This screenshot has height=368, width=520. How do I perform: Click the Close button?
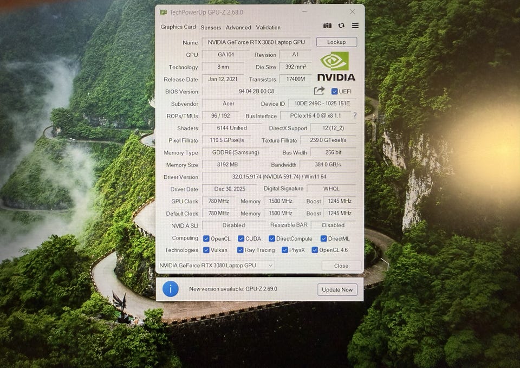pyautogui.click(x=341, y=266)
